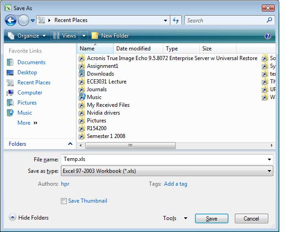
Task: Open Pictures in Favorite Links
Action: (27, 103)
